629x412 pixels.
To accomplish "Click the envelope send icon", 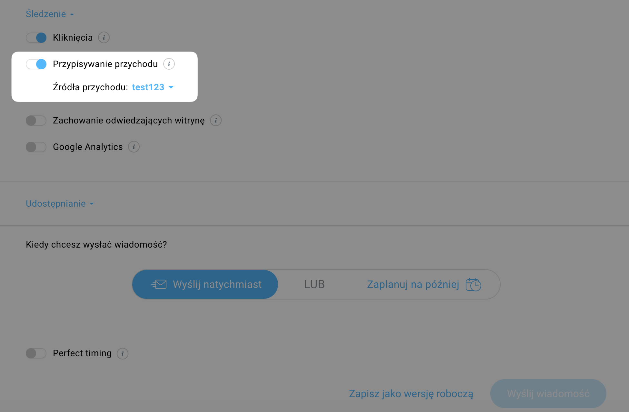I will click(159, 285).
